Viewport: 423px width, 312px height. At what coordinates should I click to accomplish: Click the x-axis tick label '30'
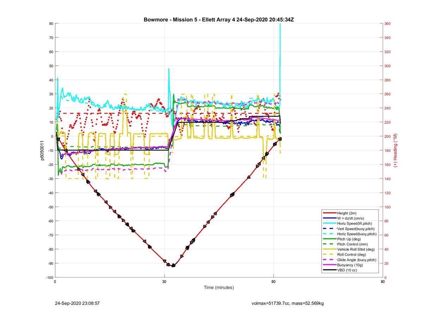pos(164,282)
